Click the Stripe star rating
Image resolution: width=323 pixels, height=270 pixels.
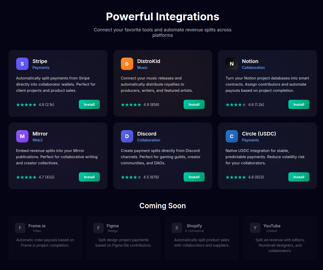26,105
